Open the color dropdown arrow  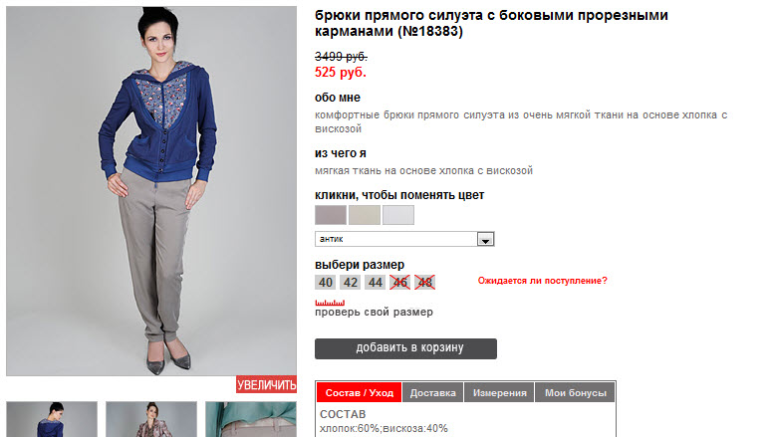(486, 240)
